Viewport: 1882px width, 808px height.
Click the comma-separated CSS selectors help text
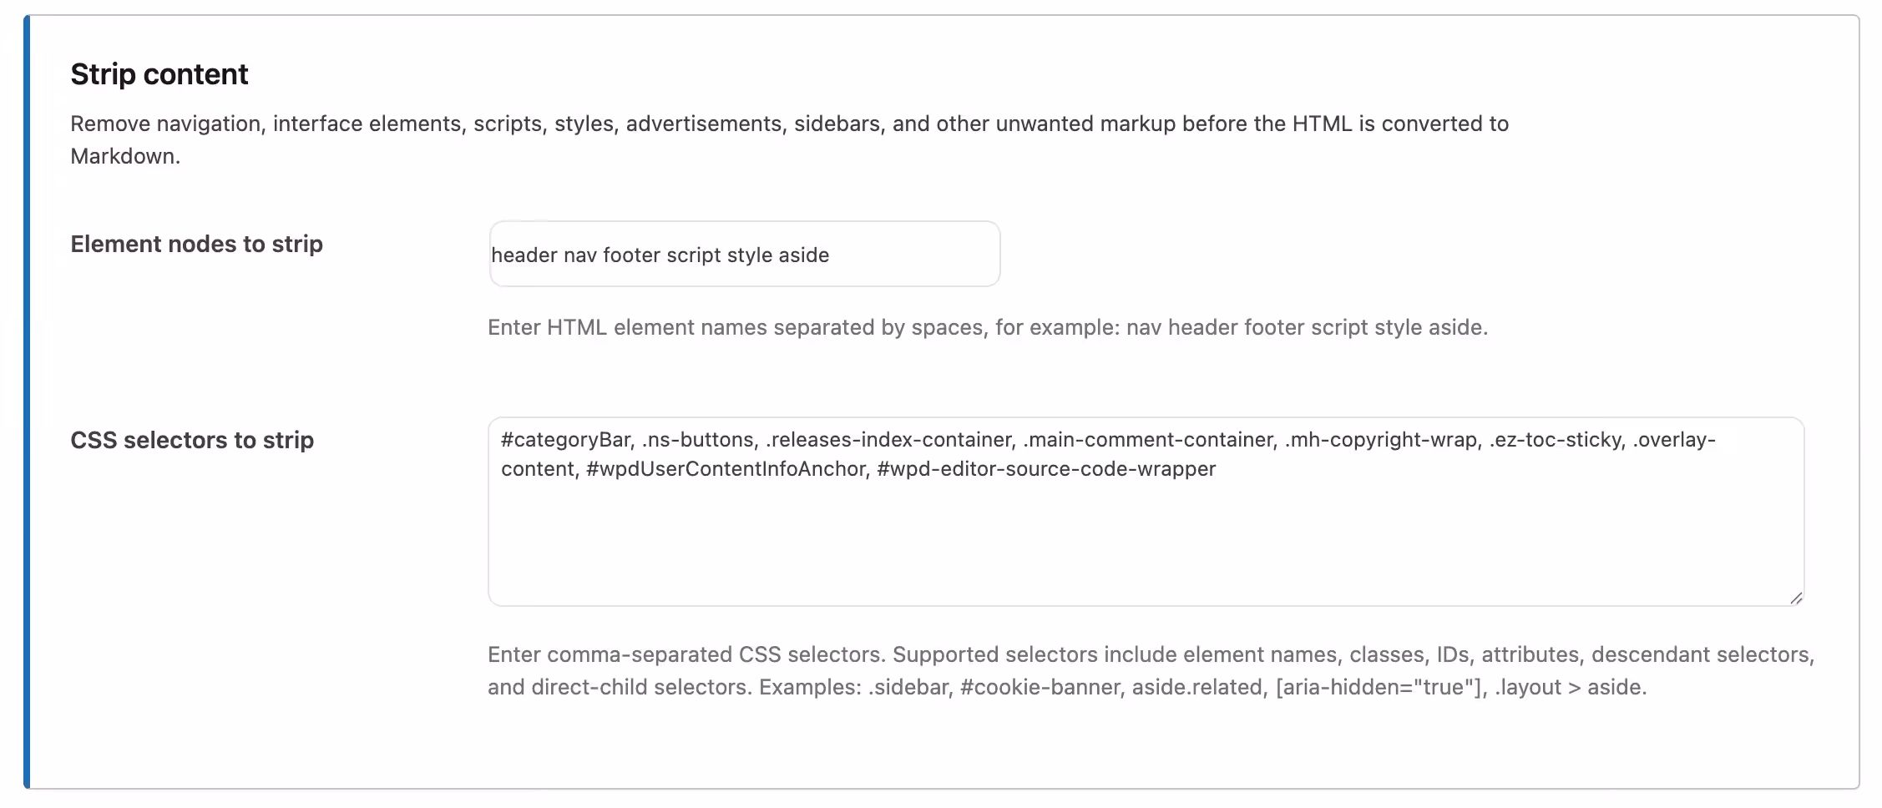coord(1151,670)
